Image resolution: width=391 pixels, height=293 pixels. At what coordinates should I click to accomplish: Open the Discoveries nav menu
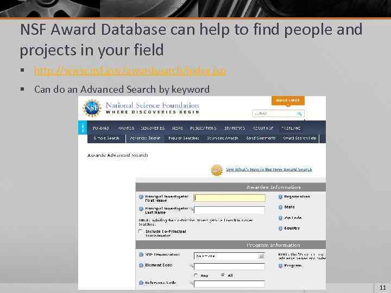tap(153, 128)
